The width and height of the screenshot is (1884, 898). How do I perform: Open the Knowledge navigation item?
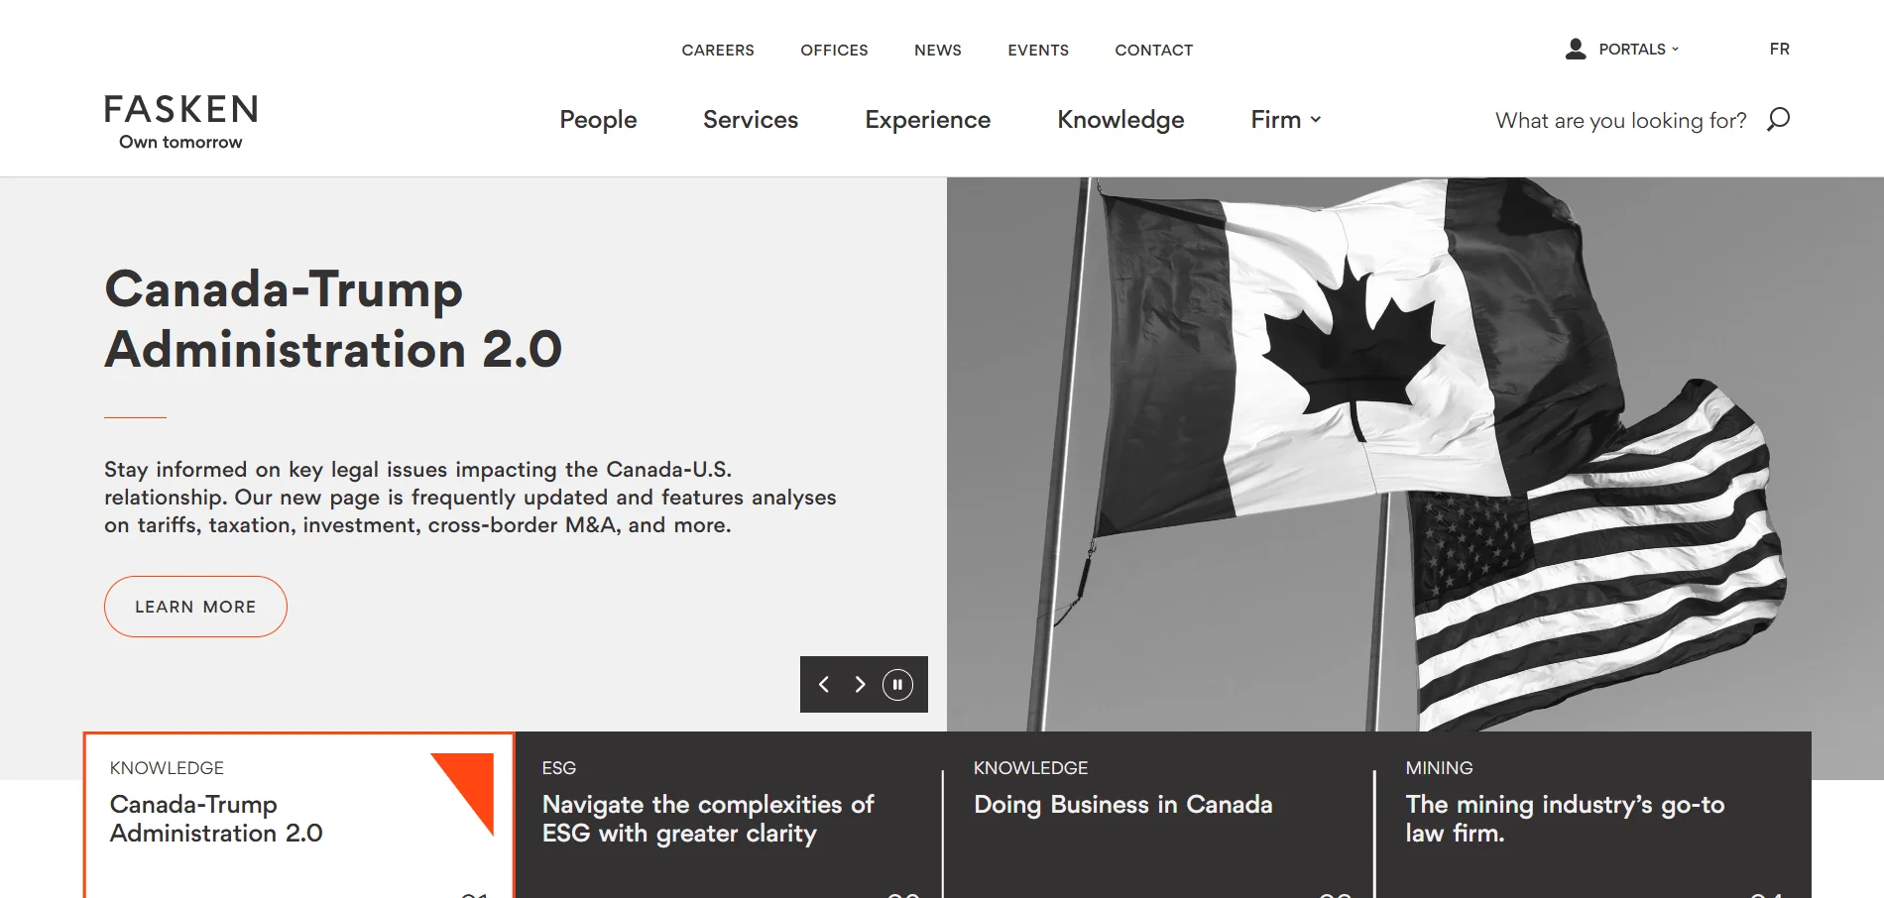(x=1120, y=120)
